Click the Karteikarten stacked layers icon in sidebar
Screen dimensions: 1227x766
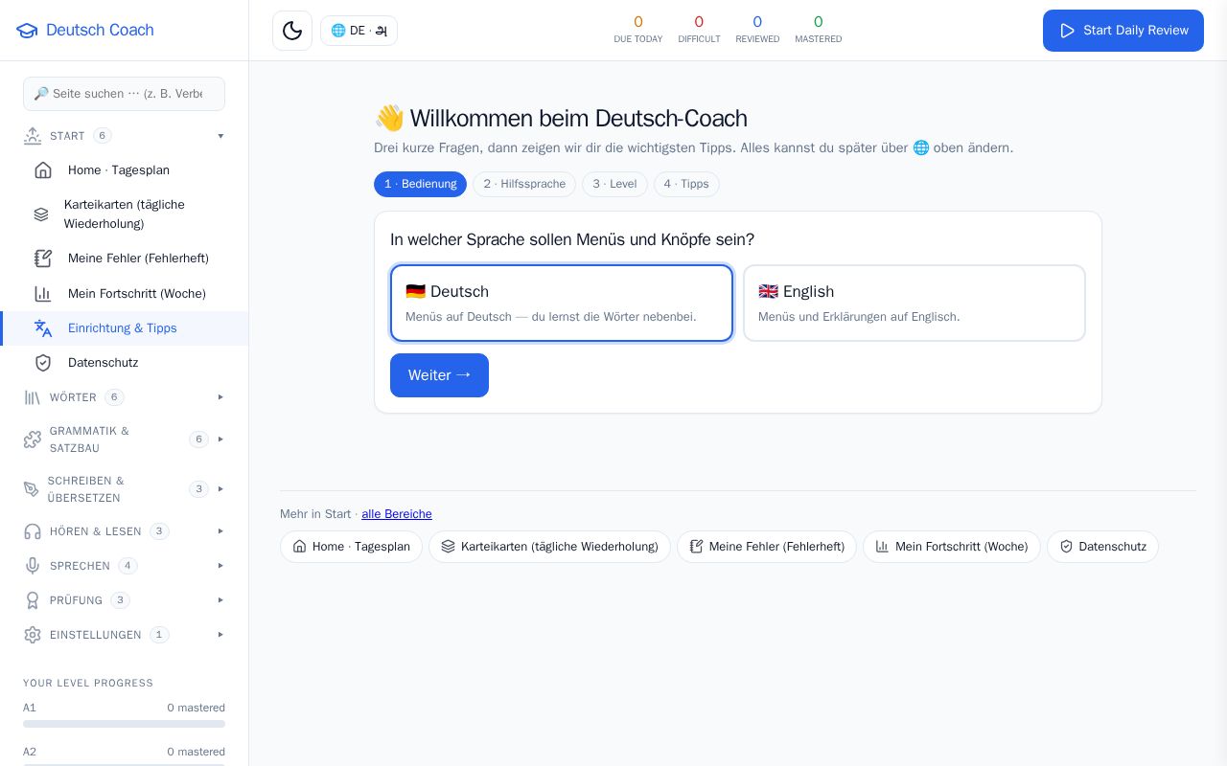(x=41, y=214)
